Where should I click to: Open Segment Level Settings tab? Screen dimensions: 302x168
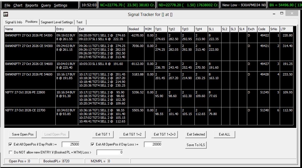[x=57, y=22]
